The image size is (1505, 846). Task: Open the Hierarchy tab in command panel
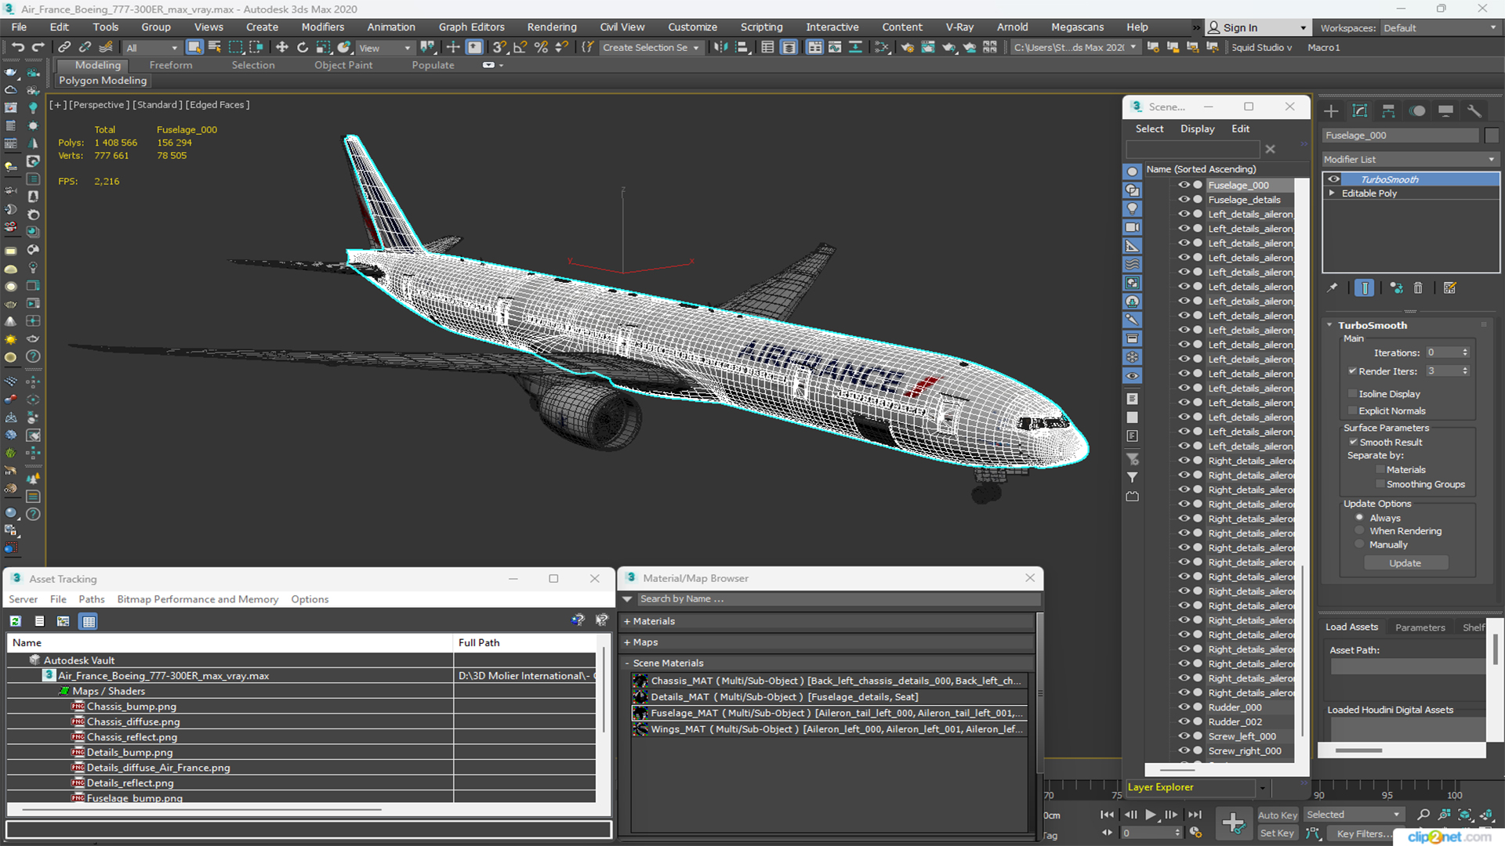[x=1388, y=111]
